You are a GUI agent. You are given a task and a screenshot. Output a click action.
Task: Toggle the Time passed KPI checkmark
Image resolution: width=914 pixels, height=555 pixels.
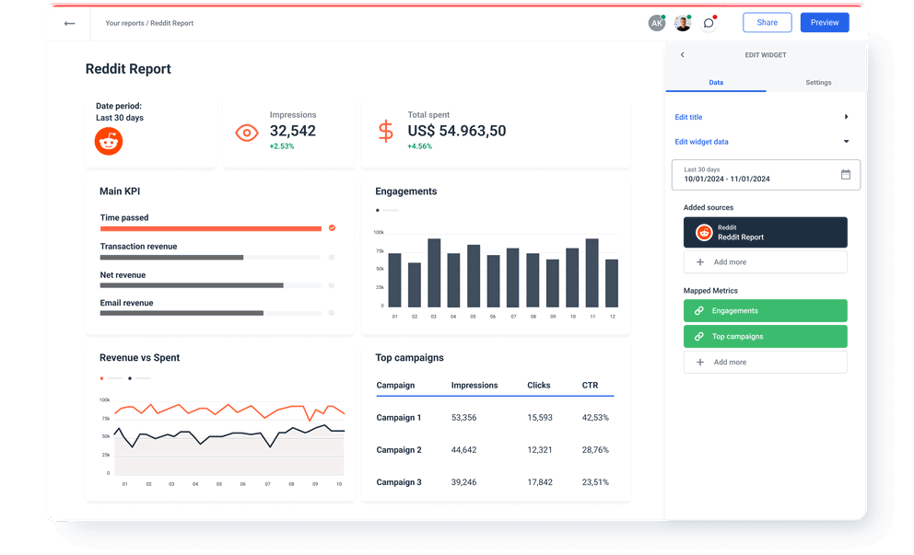click(x=332, y=227)
